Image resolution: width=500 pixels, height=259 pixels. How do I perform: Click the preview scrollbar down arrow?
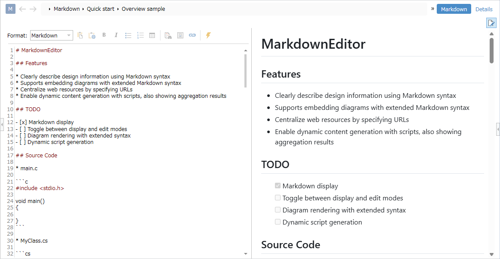coord(492,254)
